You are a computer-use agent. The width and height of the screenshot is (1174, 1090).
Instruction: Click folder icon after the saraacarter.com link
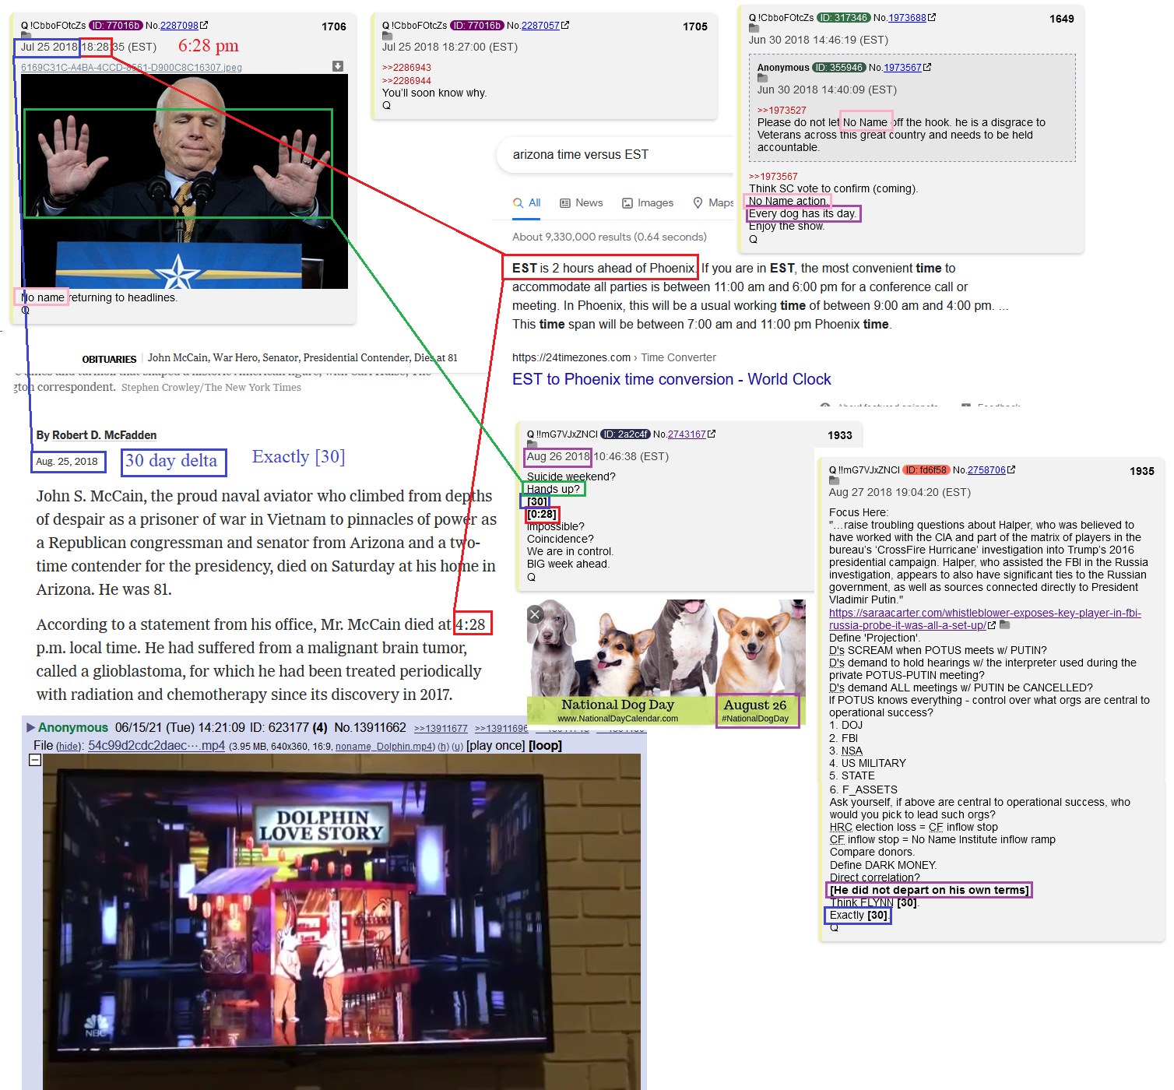1004,625
